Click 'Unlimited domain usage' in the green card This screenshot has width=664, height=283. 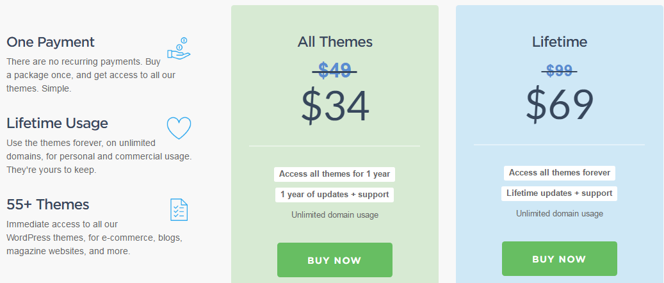click(x=334, y=214)
